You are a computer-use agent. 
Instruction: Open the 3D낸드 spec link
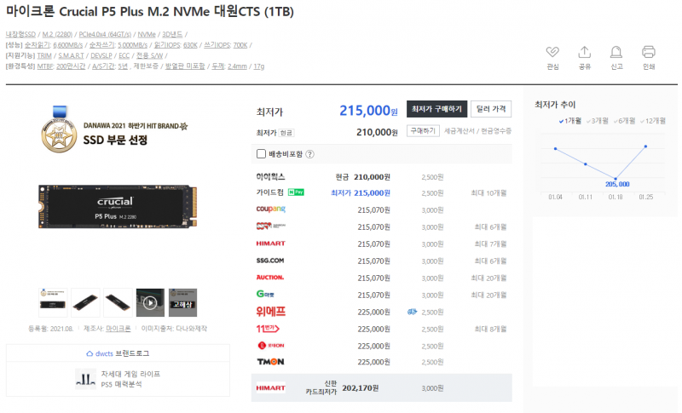[172, 34]
